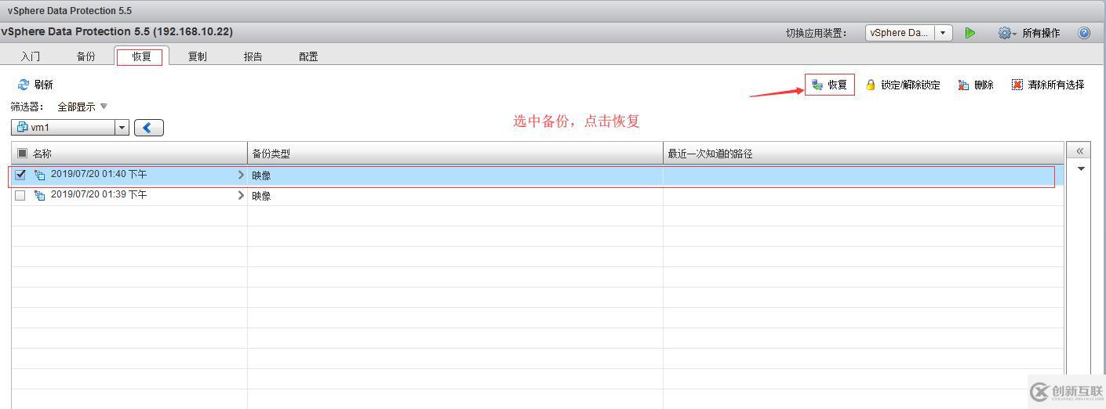Uncheck the 2019/07/20 01:40 下午 backup checkbox
Screen dimensions: 1106x409
(x=20, y=175)
